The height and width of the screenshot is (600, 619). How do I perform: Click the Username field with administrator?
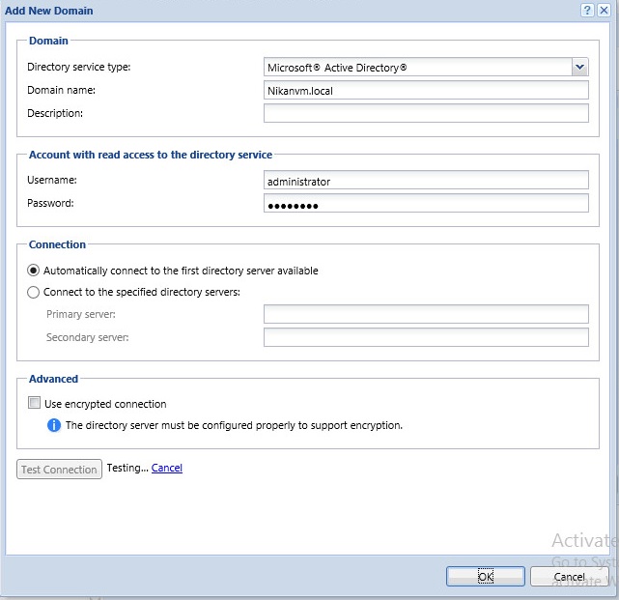click(426, 180)
